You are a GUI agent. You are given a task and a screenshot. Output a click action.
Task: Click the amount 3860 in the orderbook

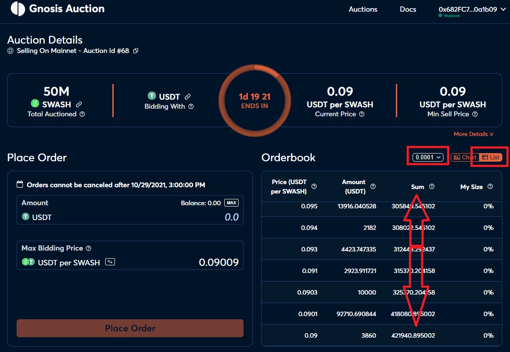coord(368,335)
